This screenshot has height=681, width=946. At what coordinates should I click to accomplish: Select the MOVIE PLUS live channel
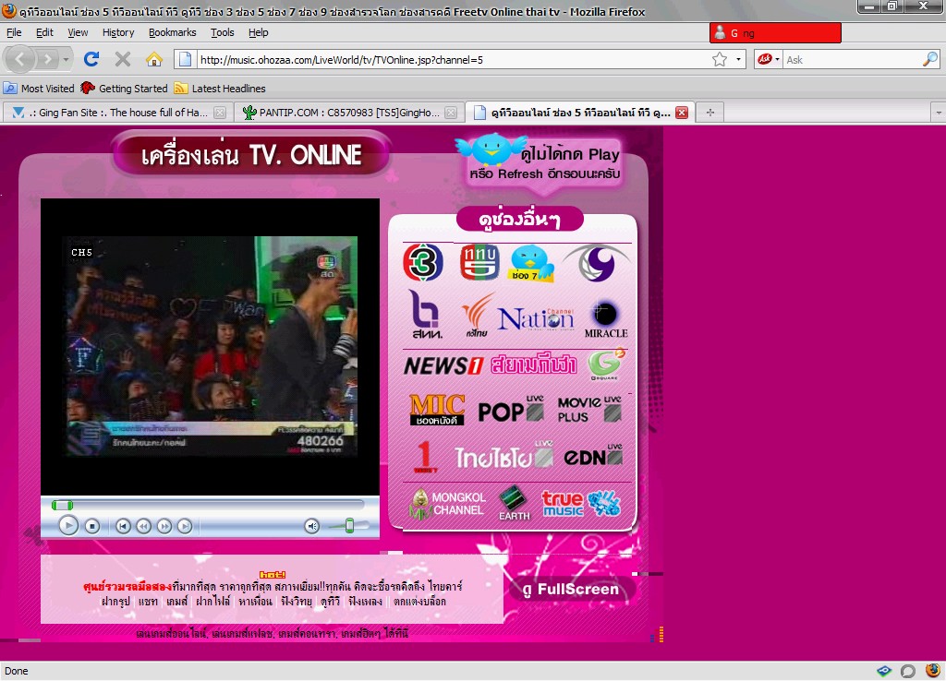pyautogui.click(x=589, y=409)
